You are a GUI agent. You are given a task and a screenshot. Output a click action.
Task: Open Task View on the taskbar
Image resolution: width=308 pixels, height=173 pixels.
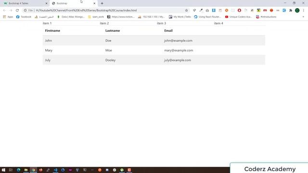[x=11, y=170]
